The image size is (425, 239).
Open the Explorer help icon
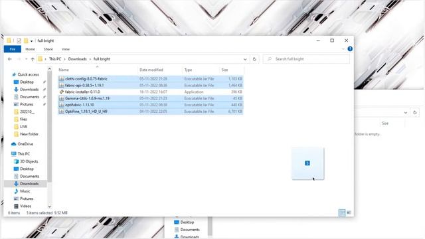pos(350,49)
